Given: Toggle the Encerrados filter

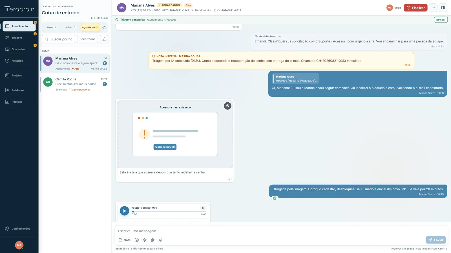Looking at the screenshot, I should [87, 39].
